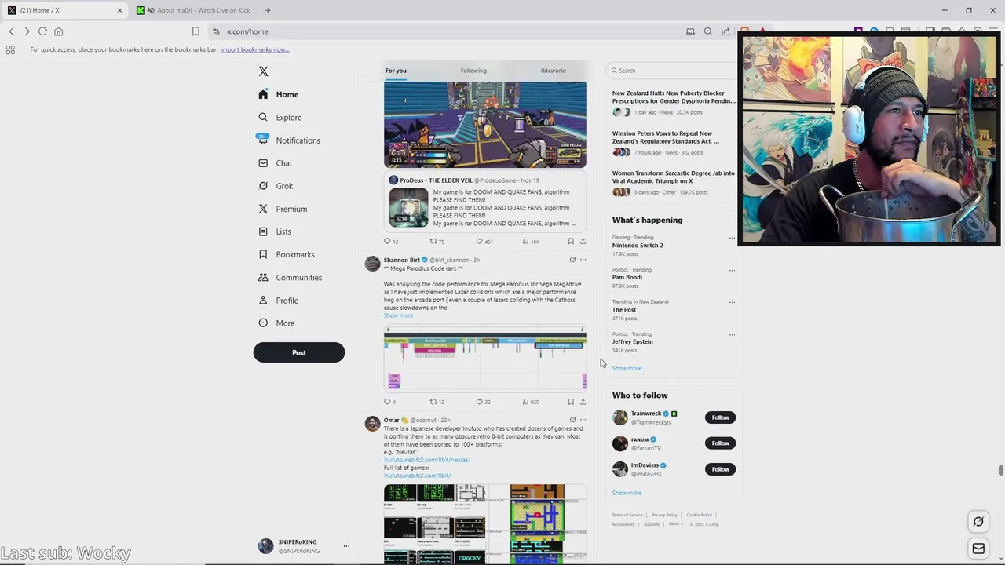Open the Premium page
The image size is (1005, 565).
[x=283, y=209]
